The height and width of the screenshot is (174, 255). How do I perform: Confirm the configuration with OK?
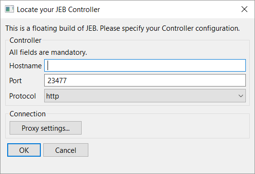pyautogui.click(x=24, y=150)
